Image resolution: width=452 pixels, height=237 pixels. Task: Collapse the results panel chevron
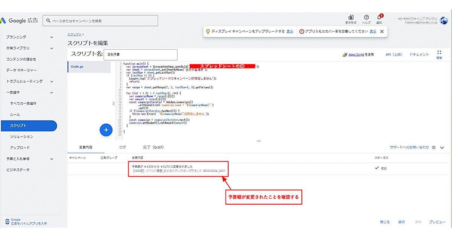tap(442, 147)
